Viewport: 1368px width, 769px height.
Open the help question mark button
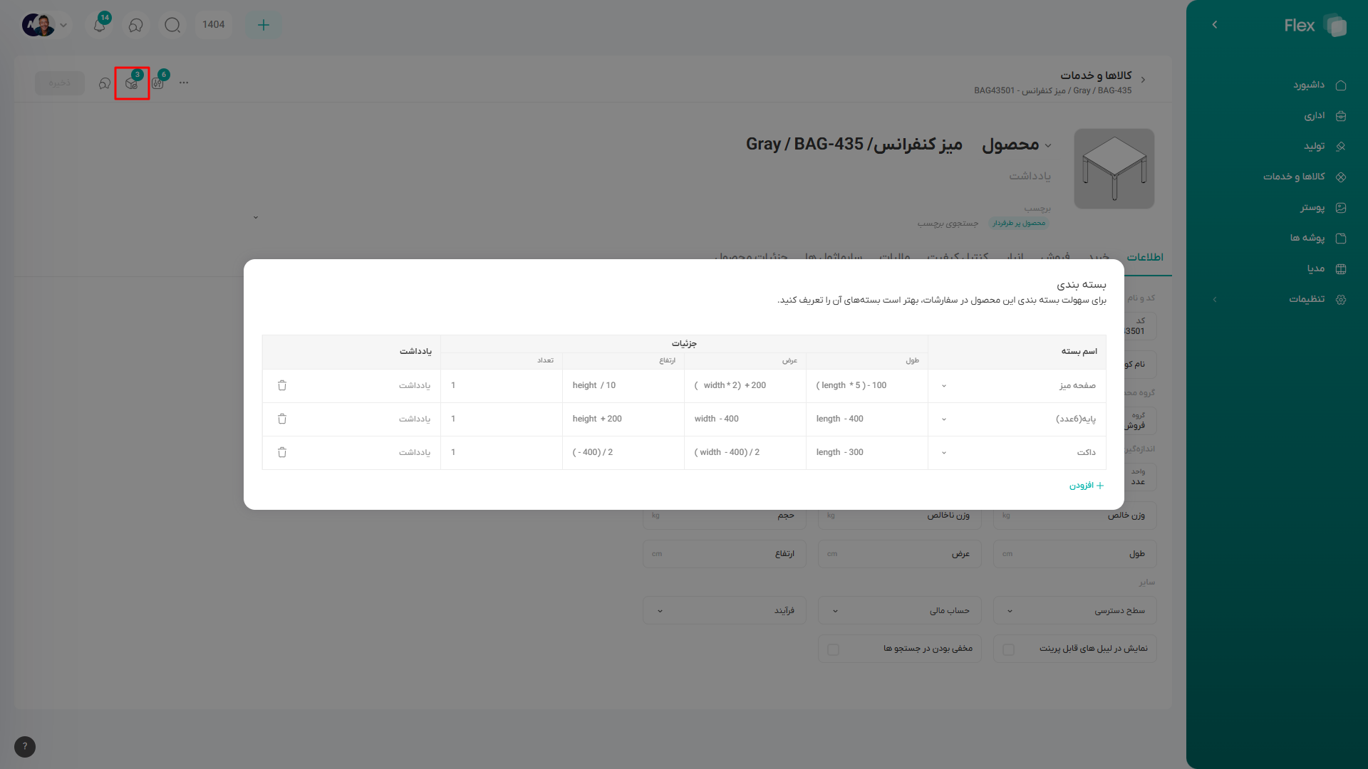(25, 746)
